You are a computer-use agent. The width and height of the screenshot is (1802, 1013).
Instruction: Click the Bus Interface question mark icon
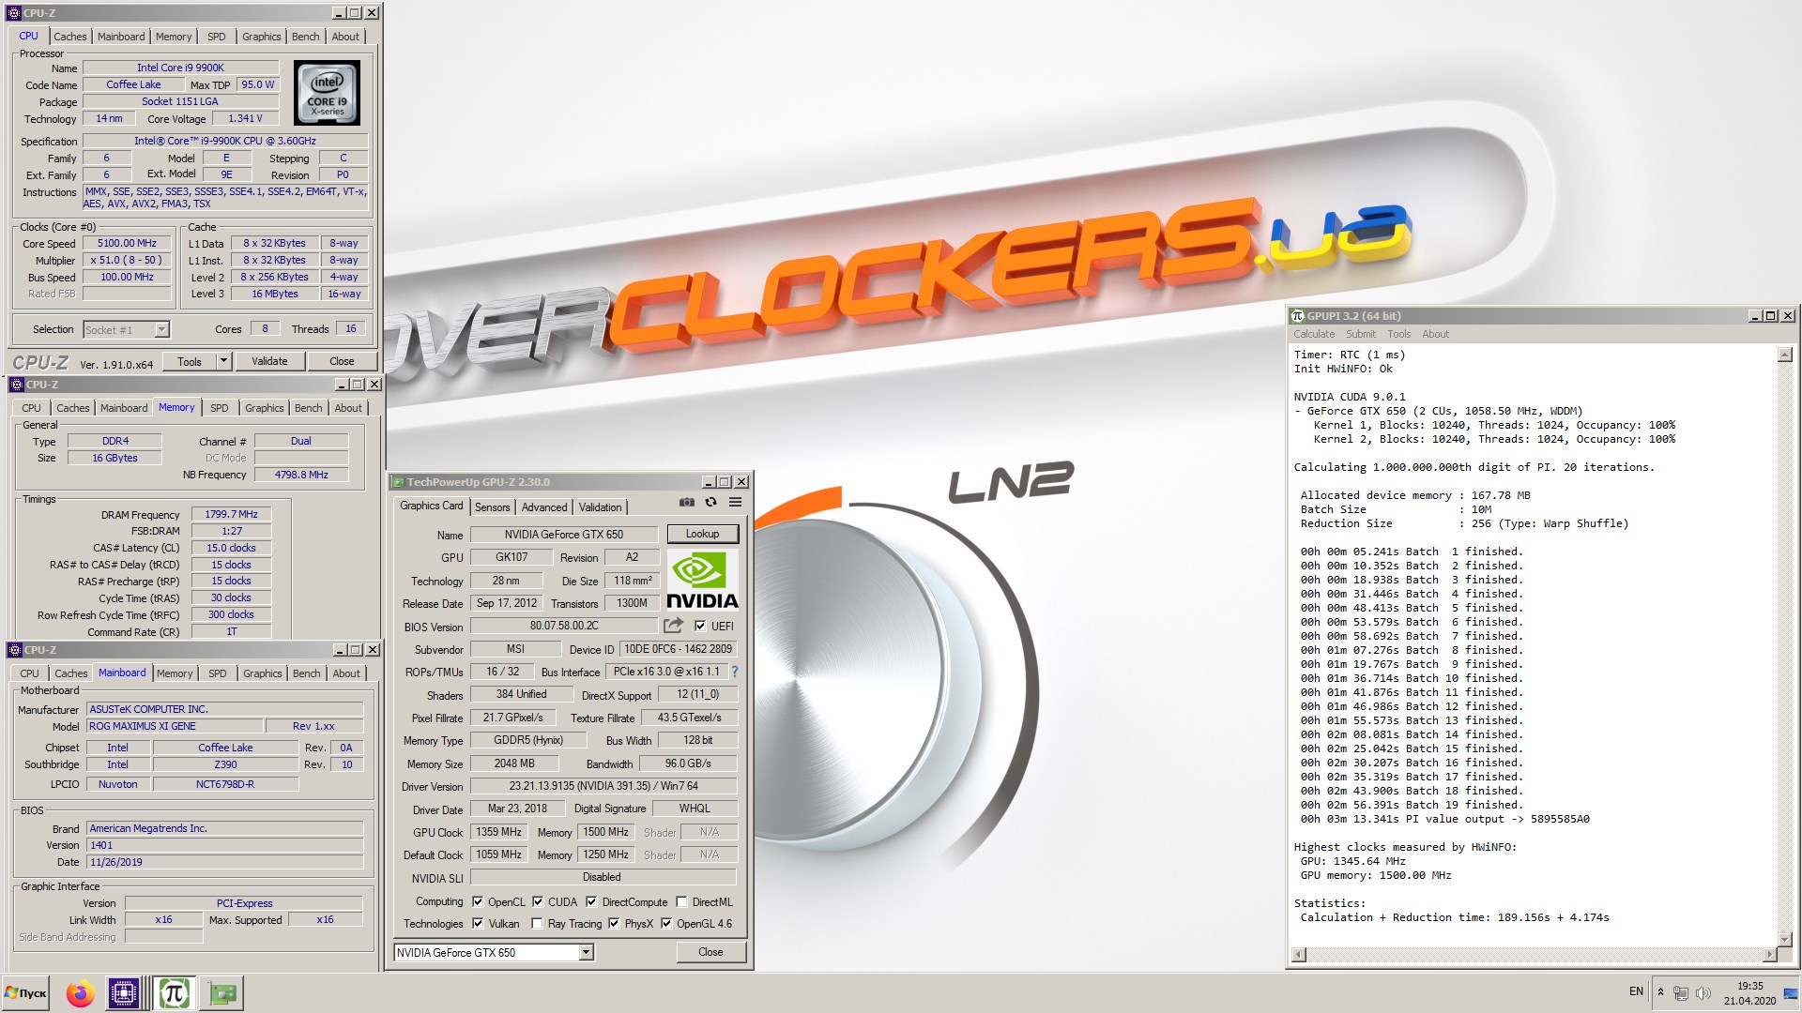click(x=735, y=672)
